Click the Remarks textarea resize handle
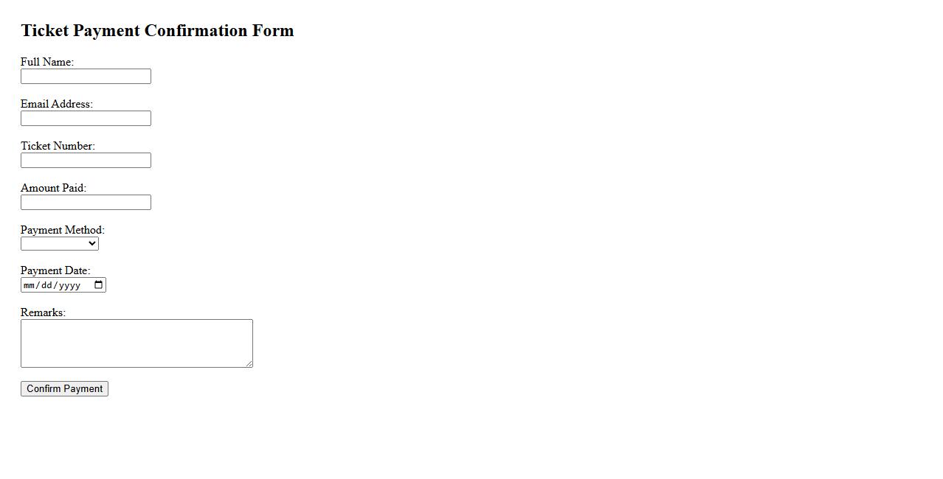This screenshot has height=479, width=943. click(249, 364)
